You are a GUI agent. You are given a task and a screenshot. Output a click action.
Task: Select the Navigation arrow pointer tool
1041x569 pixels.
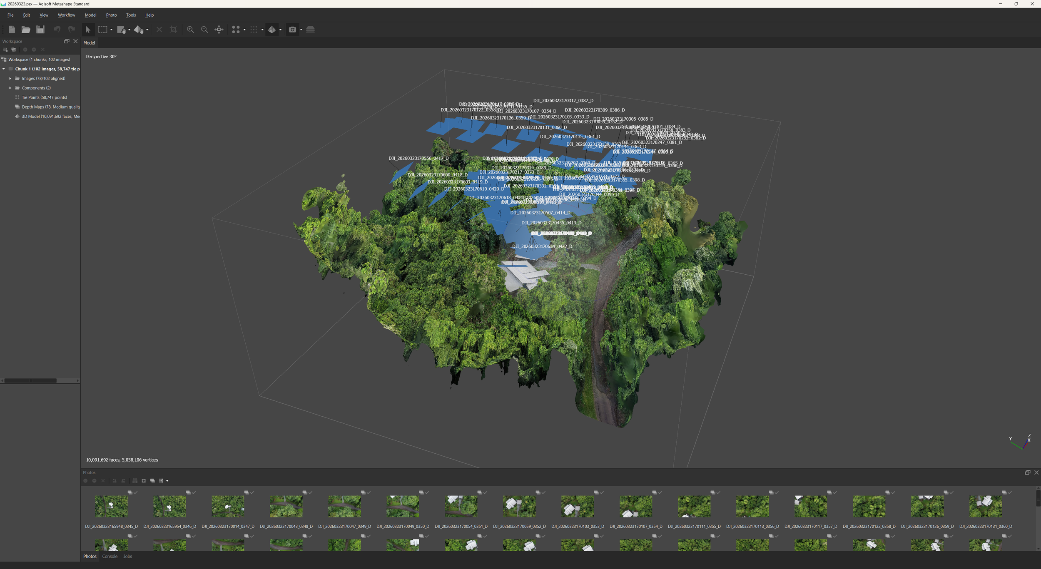point(88,30)
